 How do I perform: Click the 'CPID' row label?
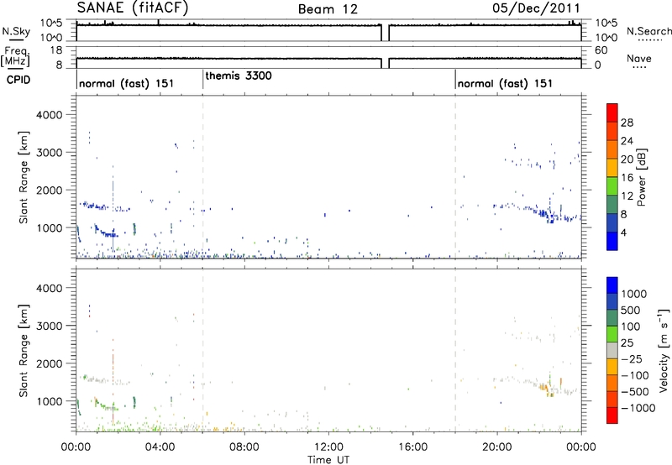(x=18, y=80)
